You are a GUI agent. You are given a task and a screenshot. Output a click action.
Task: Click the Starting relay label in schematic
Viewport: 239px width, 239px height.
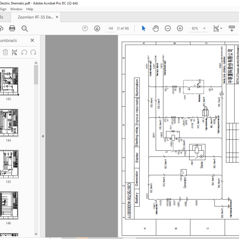[x=137, y=136]
